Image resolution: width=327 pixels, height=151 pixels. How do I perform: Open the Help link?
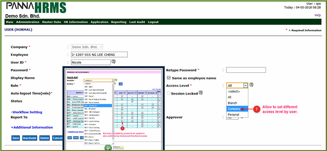point(318,15)
